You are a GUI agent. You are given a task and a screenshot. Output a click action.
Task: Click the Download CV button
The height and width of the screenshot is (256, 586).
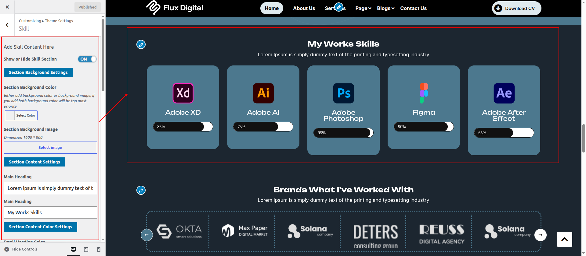point(516,8)
